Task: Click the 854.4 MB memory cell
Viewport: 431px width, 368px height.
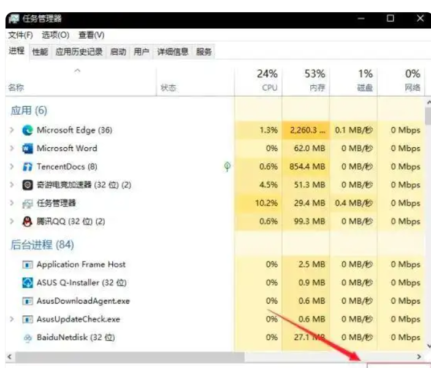Action: coord(307,167)
